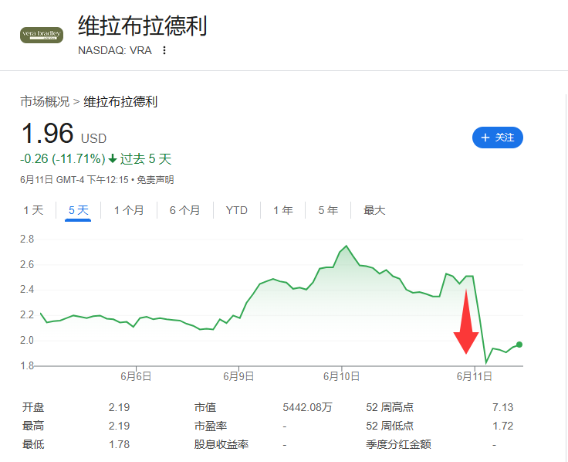Click the 6月11日 axis label
This screenshot has height=462, width=568.
(x=474, y=376)
